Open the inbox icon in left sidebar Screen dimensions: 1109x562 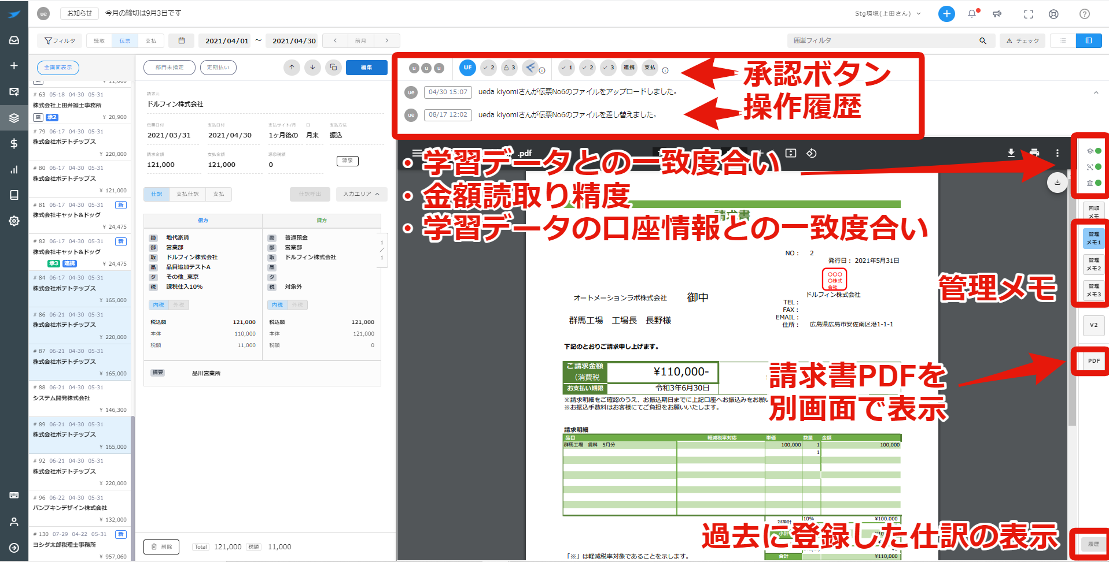pos(14,40)
